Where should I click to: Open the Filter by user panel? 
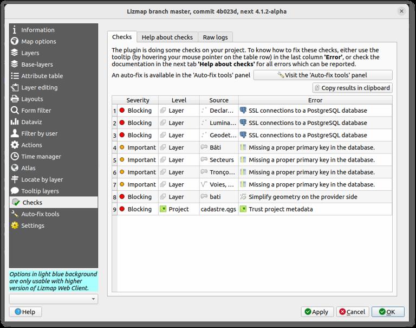point(39,133)
